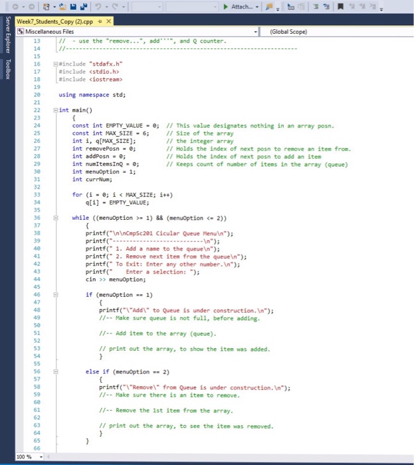Pin the Week7_Students_Copy (2).cpp tab
Screen dimensions: 414x465
100,21
